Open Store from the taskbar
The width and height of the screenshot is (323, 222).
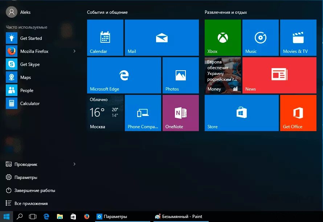click(73, 217)
